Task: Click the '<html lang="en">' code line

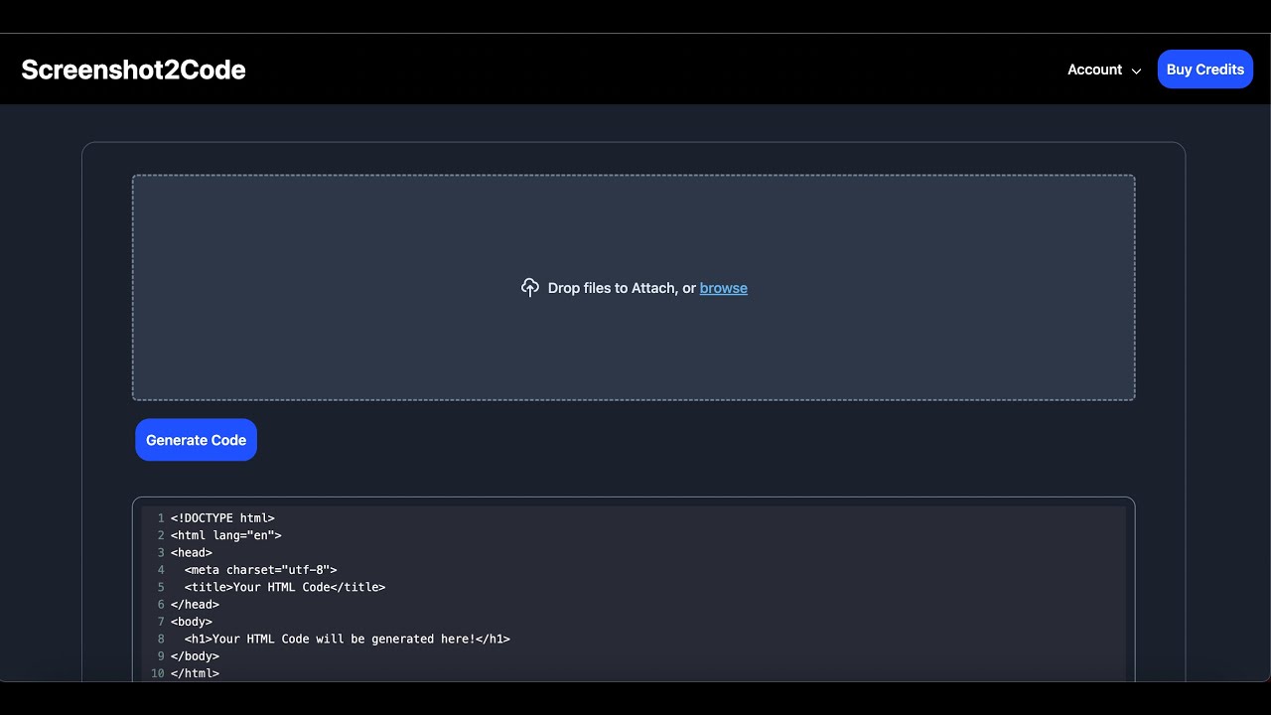Action: pos(225,535)
